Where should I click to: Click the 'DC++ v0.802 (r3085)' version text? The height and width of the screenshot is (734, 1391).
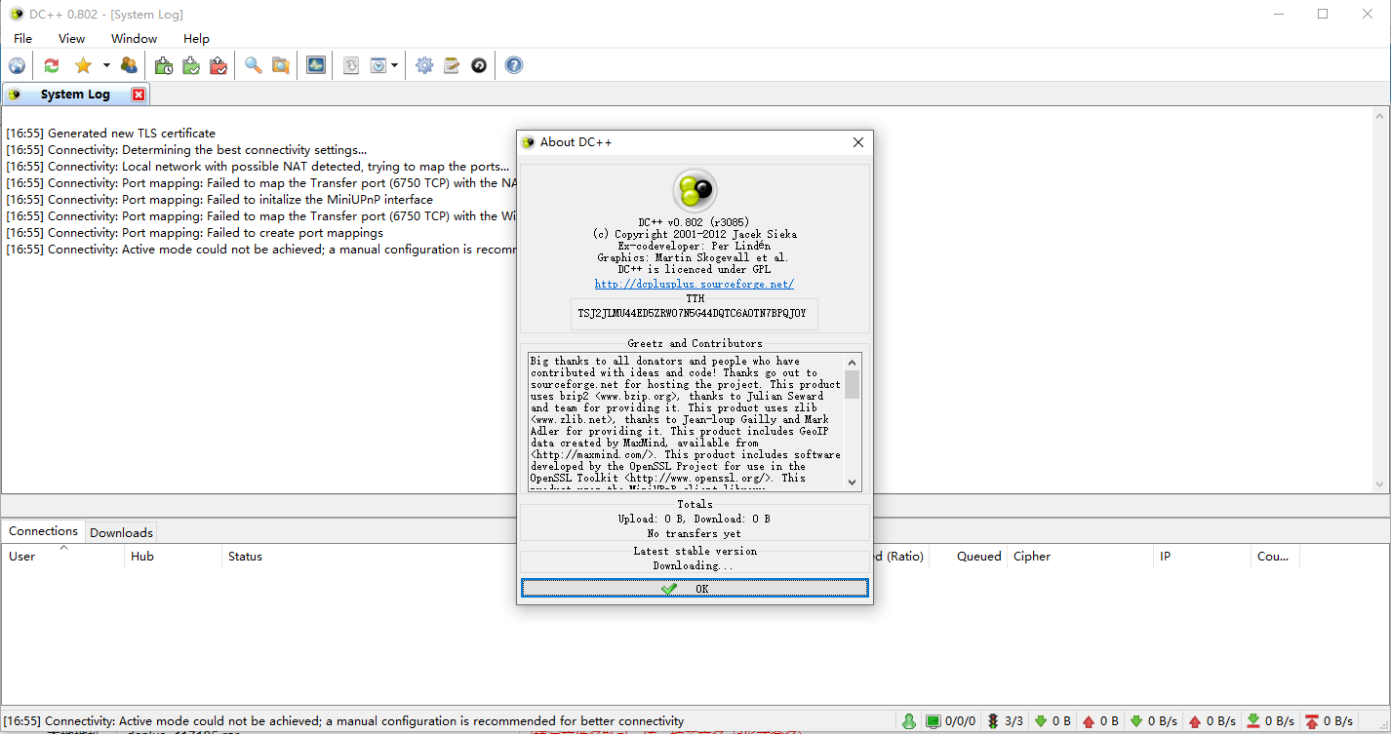(x=695, y=222)
